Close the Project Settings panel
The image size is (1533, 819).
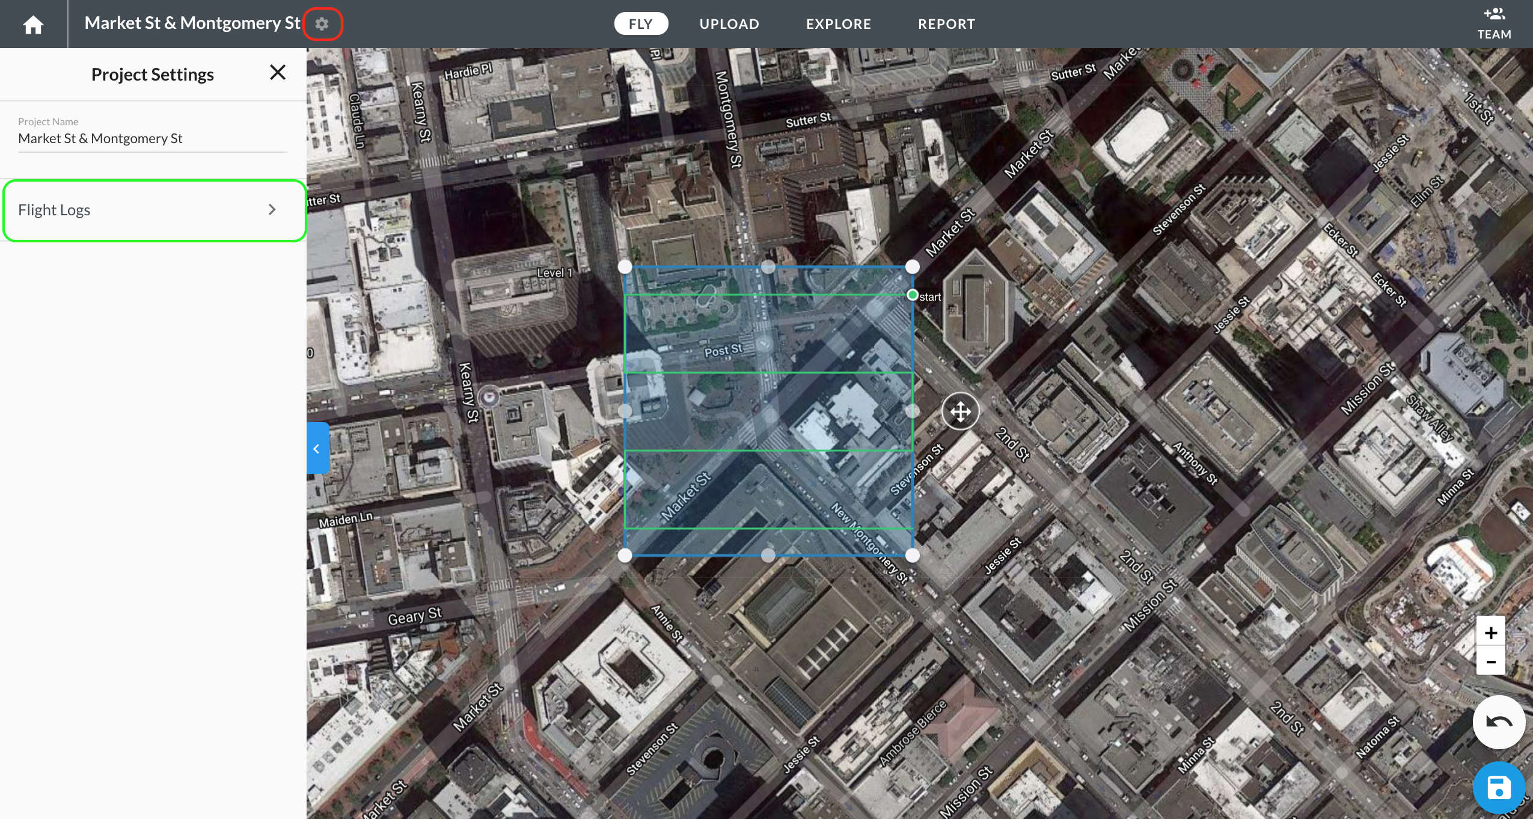click(277, 73)
